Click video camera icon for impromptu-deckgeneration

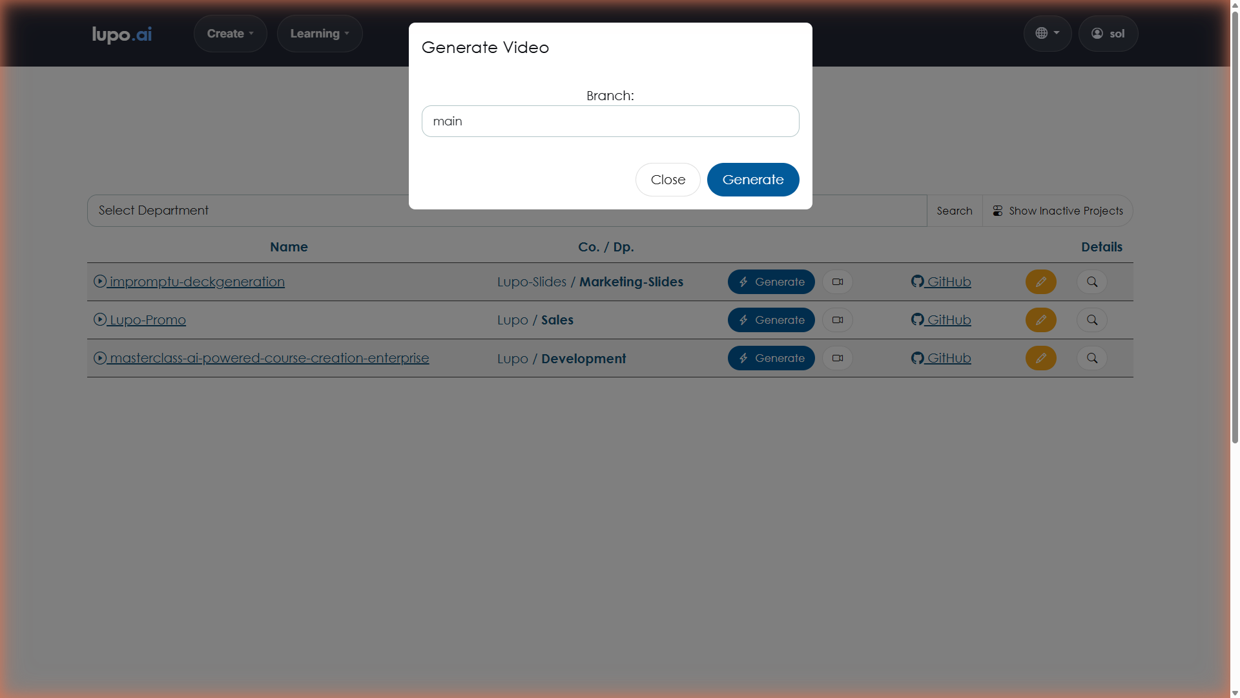tap(838, 282)
